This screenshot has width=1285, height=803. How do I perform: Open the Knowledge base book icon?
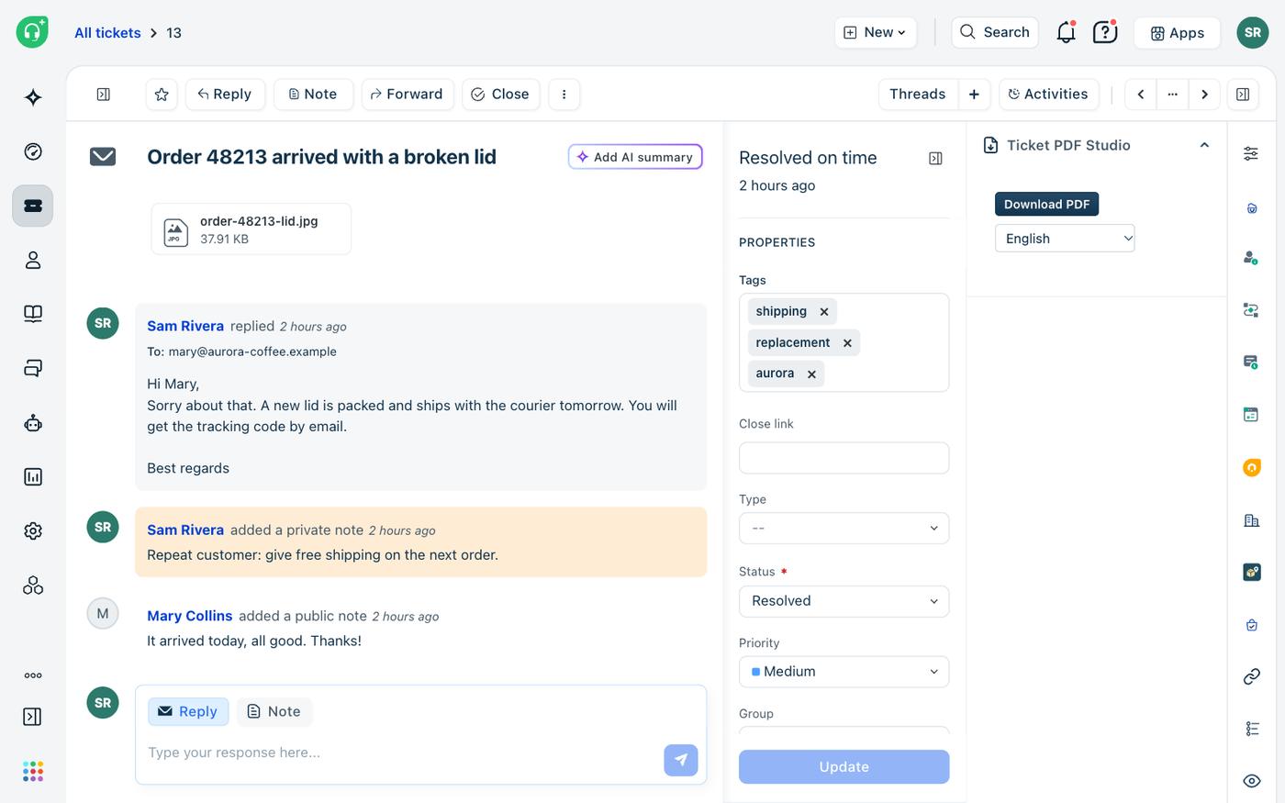pyautogui.click(x=33, y=314)
